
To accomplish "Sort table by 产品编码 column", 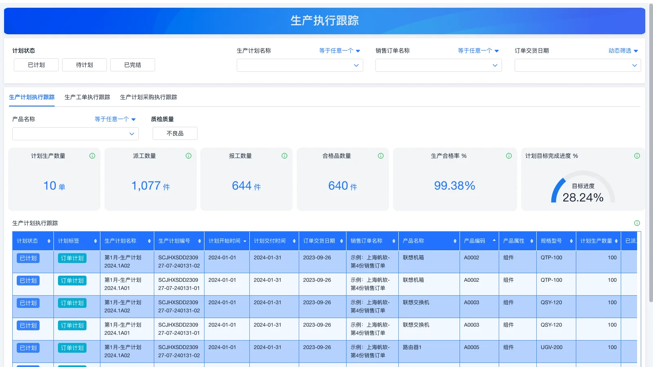I will (494, 240).
